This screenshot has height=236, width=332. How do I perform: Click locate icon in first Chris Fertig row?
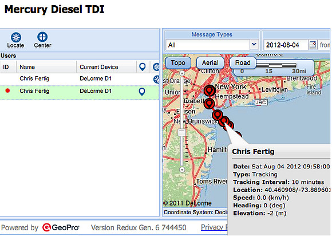(156, 79)
